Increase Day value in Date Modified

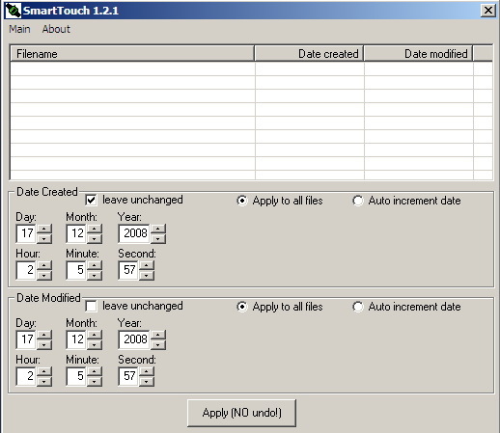point(44,335)
